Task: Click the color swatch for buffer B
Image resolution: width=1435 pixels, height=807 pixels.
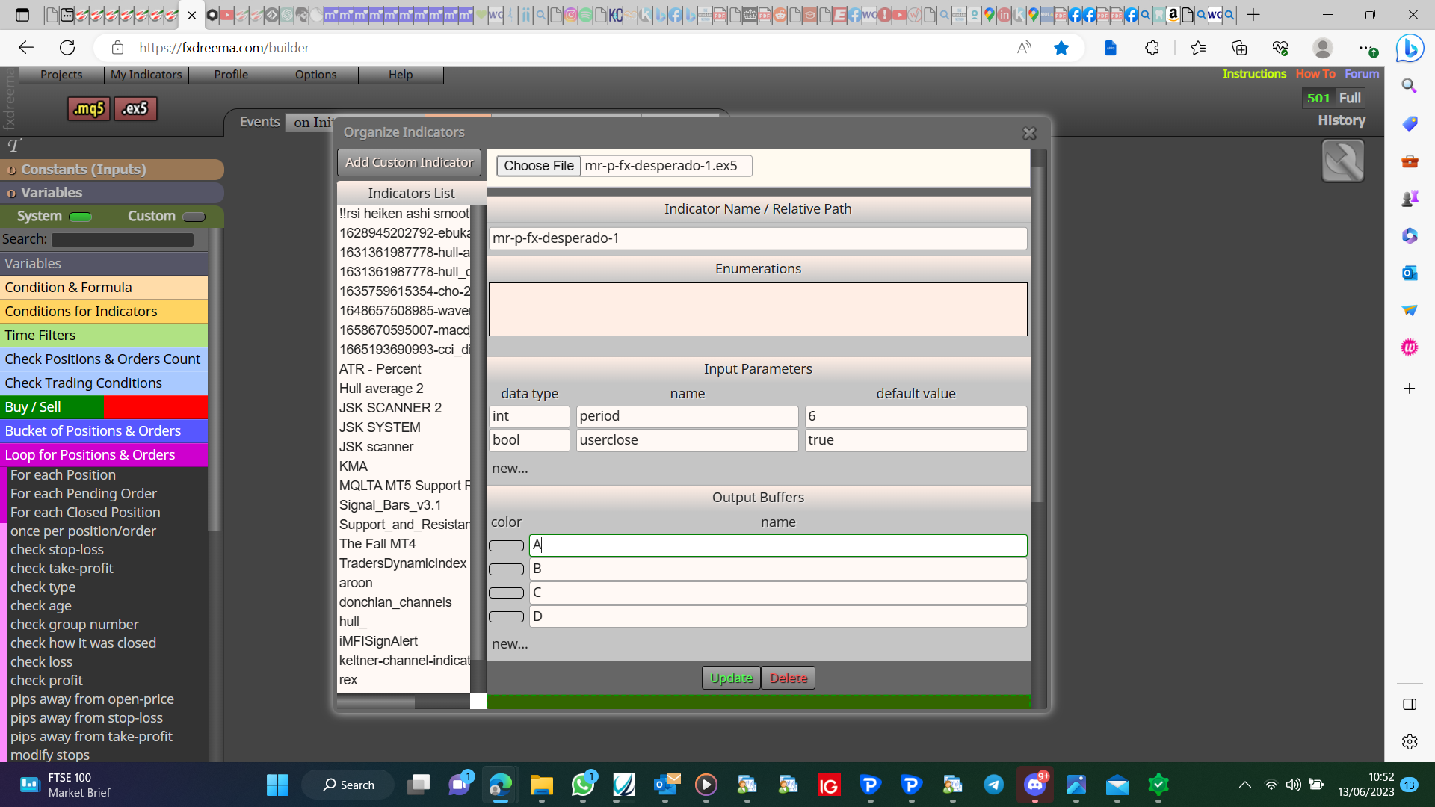Action: click(x=506, y=569)
